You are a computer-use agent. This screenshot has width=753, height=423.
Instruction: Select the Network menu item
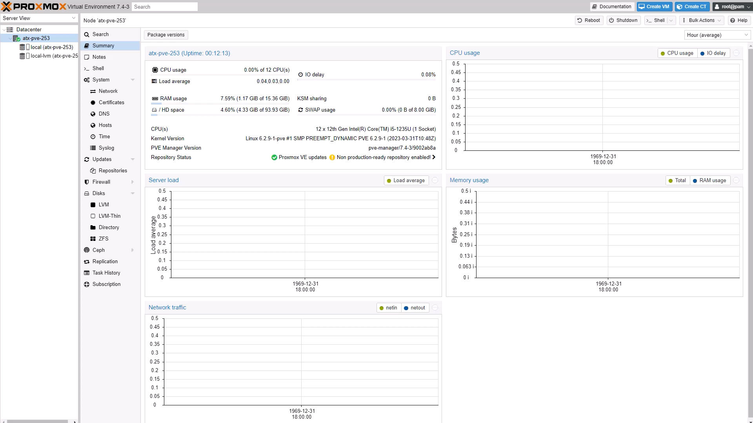click(x=108, y=91)
